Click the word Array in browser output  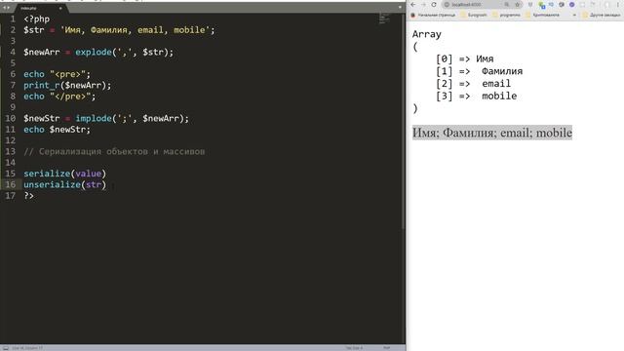pyautogui.click(x=427, y=34)
